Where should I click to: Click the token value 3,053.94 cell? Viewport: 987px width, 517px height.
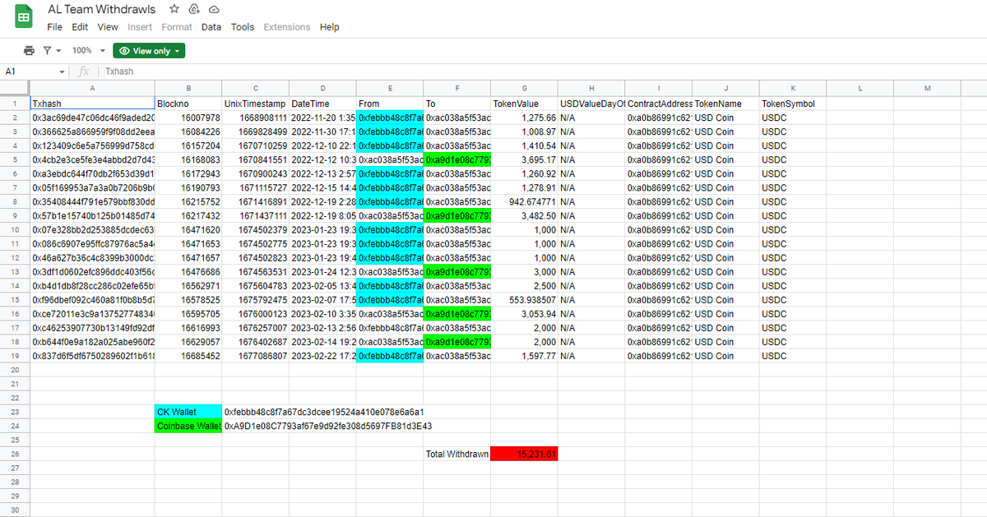tap(525, 314)
